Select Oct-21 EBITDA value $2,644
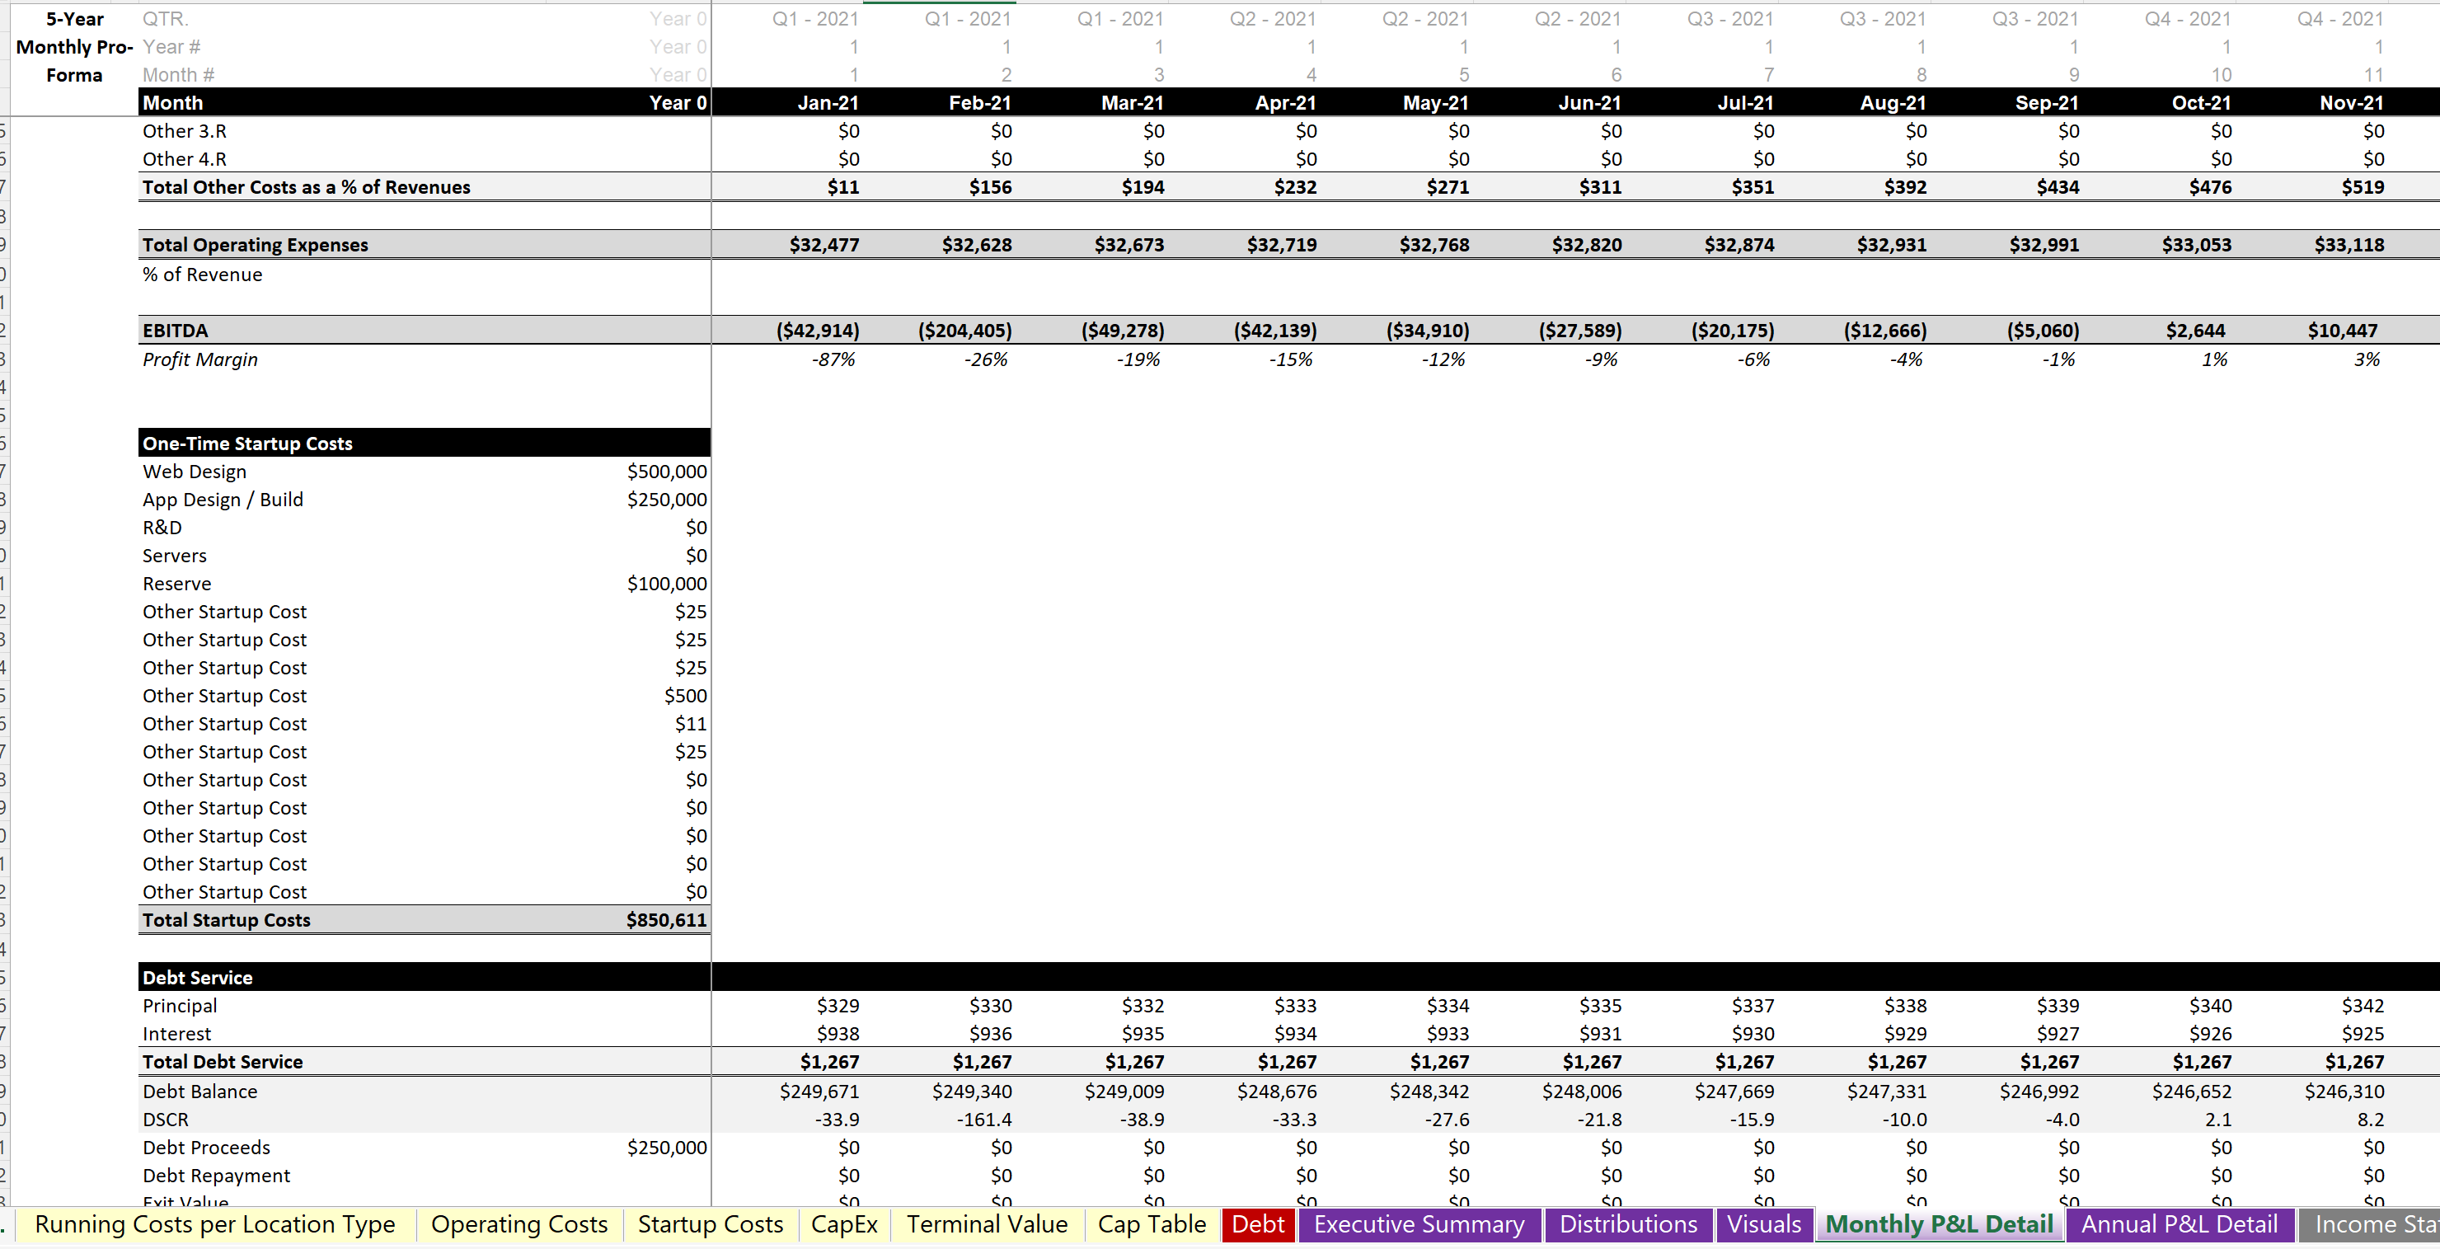Image resolution: width=2440 pixels, height=1249 pixels. coord(2194,331)
